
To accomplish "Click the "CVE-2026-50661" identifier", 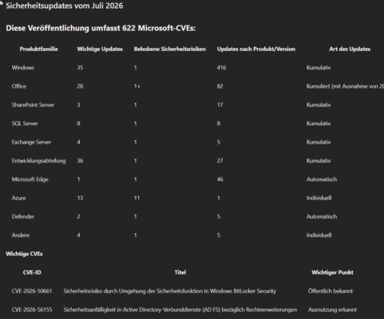I will tap(32, 291).
